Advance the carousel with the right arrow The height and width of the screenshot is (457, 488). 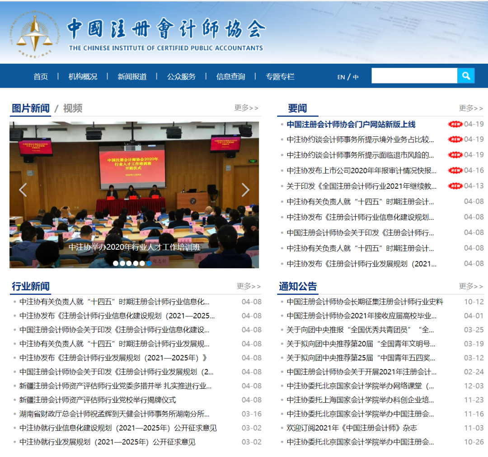coord(245,190)
